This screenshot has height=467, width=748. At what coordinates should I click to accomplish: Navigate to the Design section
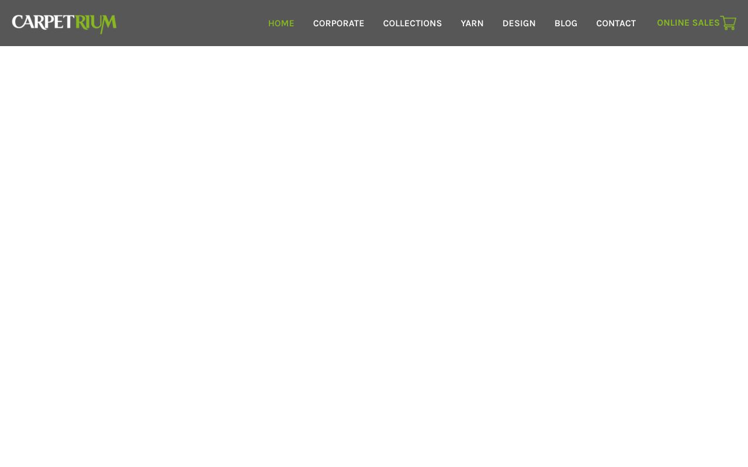[x=519, y=23]
